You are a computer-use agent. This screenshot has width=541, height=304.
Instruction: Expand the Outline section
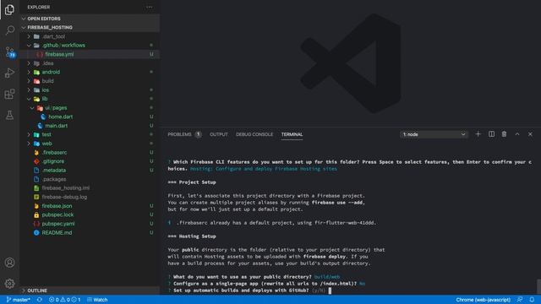point(90,290)
